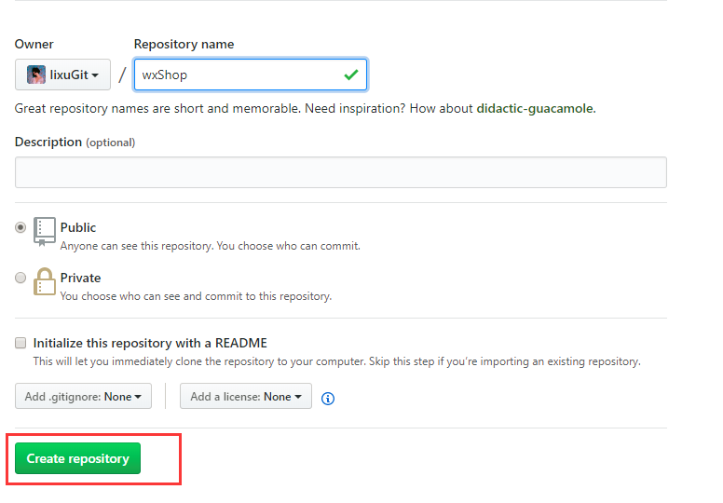Expand the Add a license dropdown

(245, 397)
